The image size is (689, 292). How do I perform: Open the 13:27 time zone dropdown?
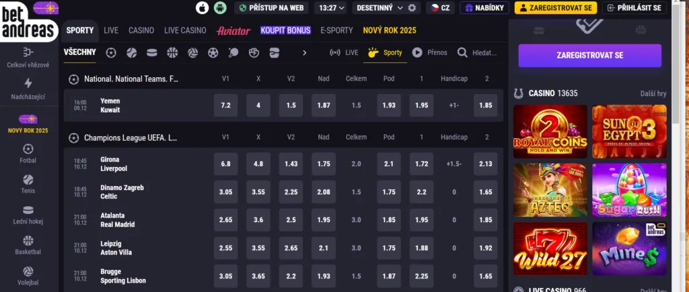pyautogui.click(x=331, y=8)
